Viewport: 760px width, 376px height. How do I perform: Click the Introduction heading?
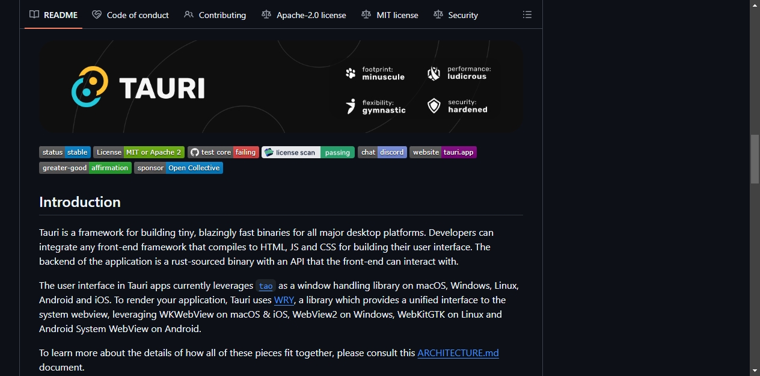(x=80, y=202)
